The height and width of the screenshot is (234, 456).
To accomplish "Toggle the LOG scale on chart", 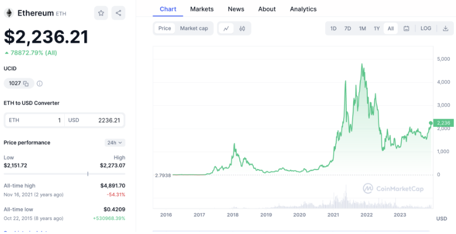I will (426, 28).
